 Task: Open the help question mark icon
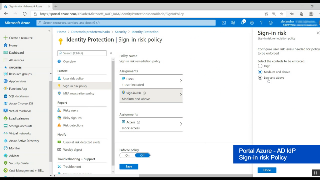tap(261, 23)
